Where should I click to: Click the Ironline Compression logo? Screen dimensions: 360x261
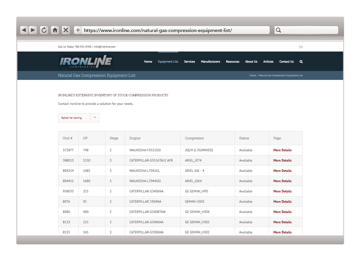pos(86,61)
